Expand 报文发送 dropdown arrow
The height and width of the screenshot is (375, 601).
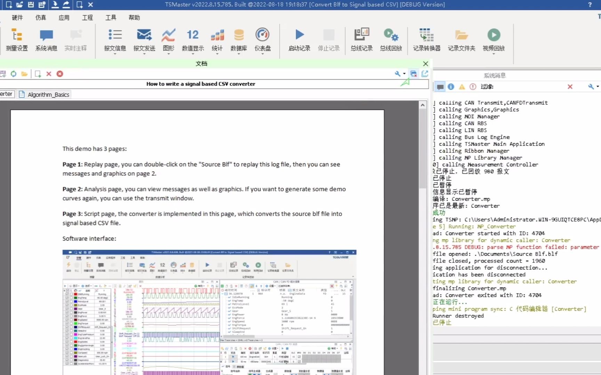click(x=144, y=54)
